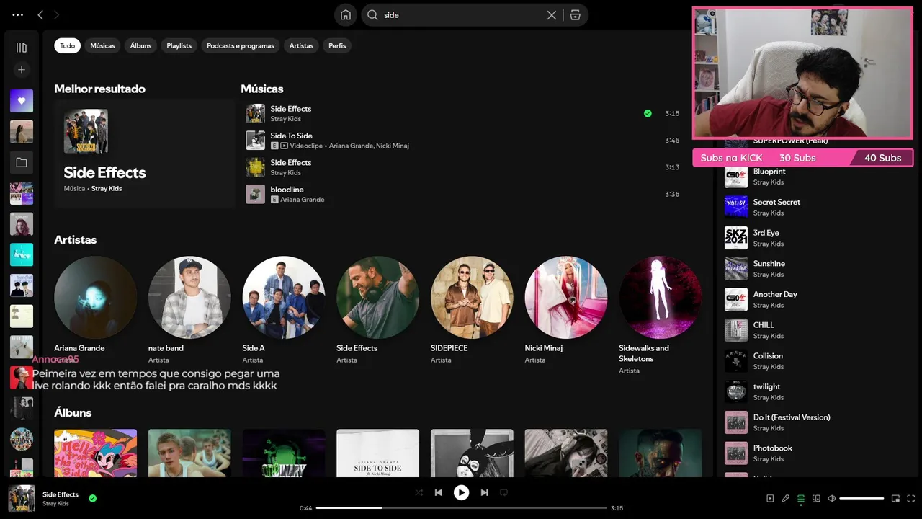Open Ariana Grande artist circle
922x519 pixels.
pos(95,298)
